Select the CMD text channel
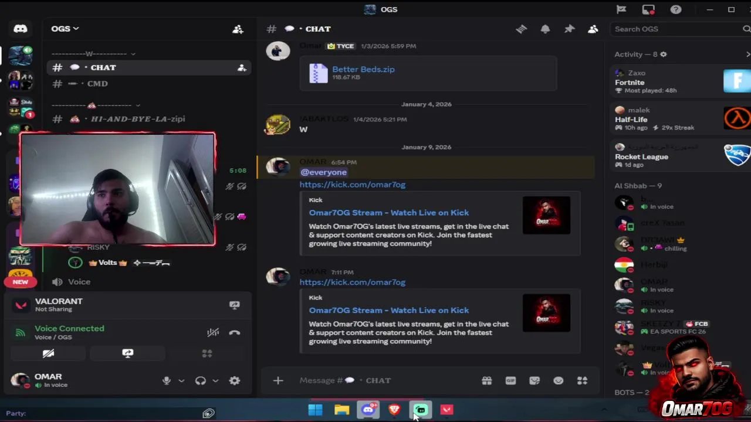The image size is (751, 422). (149, 84)
